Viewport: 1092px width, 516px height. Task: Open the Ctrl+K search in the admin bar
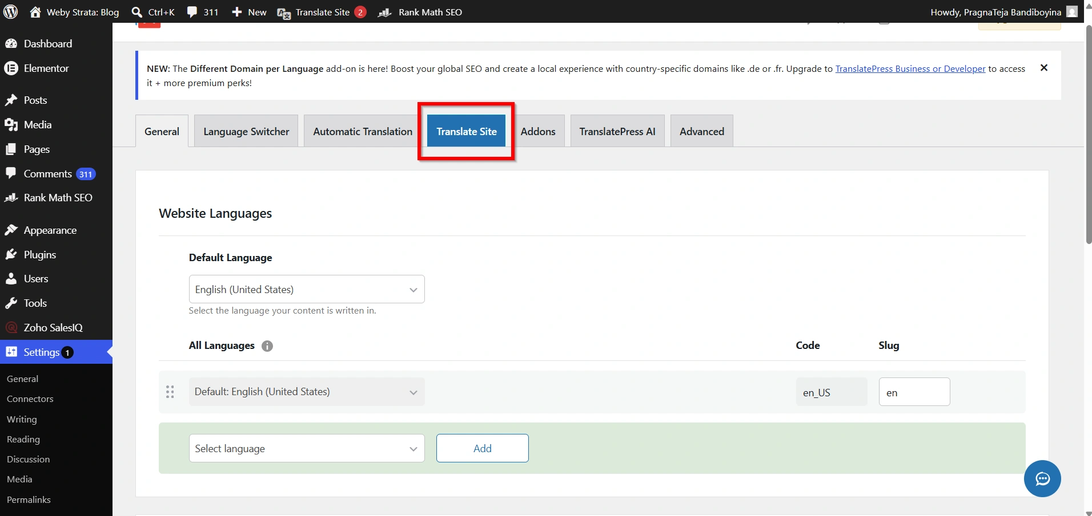point(153,12)
